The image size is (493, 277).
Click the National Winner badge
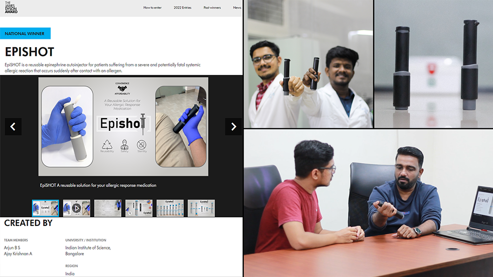click(25, 34)
